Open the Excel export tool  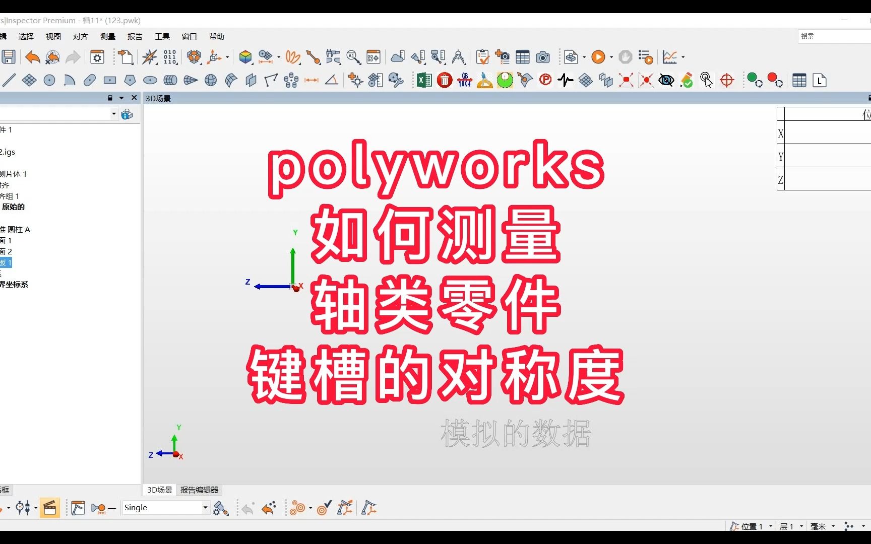pyautogui.click(x=423, y=80)
